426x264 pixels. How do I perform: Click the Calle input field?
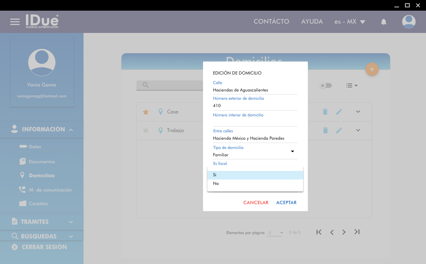tap(255, 90)
